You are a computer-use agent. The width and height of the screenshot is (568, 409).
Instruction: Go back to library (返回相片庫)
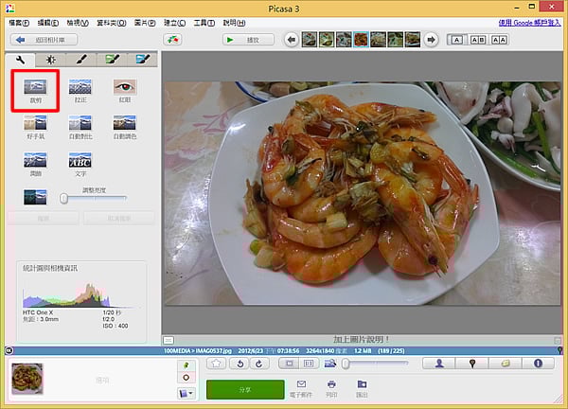point(44,40)
